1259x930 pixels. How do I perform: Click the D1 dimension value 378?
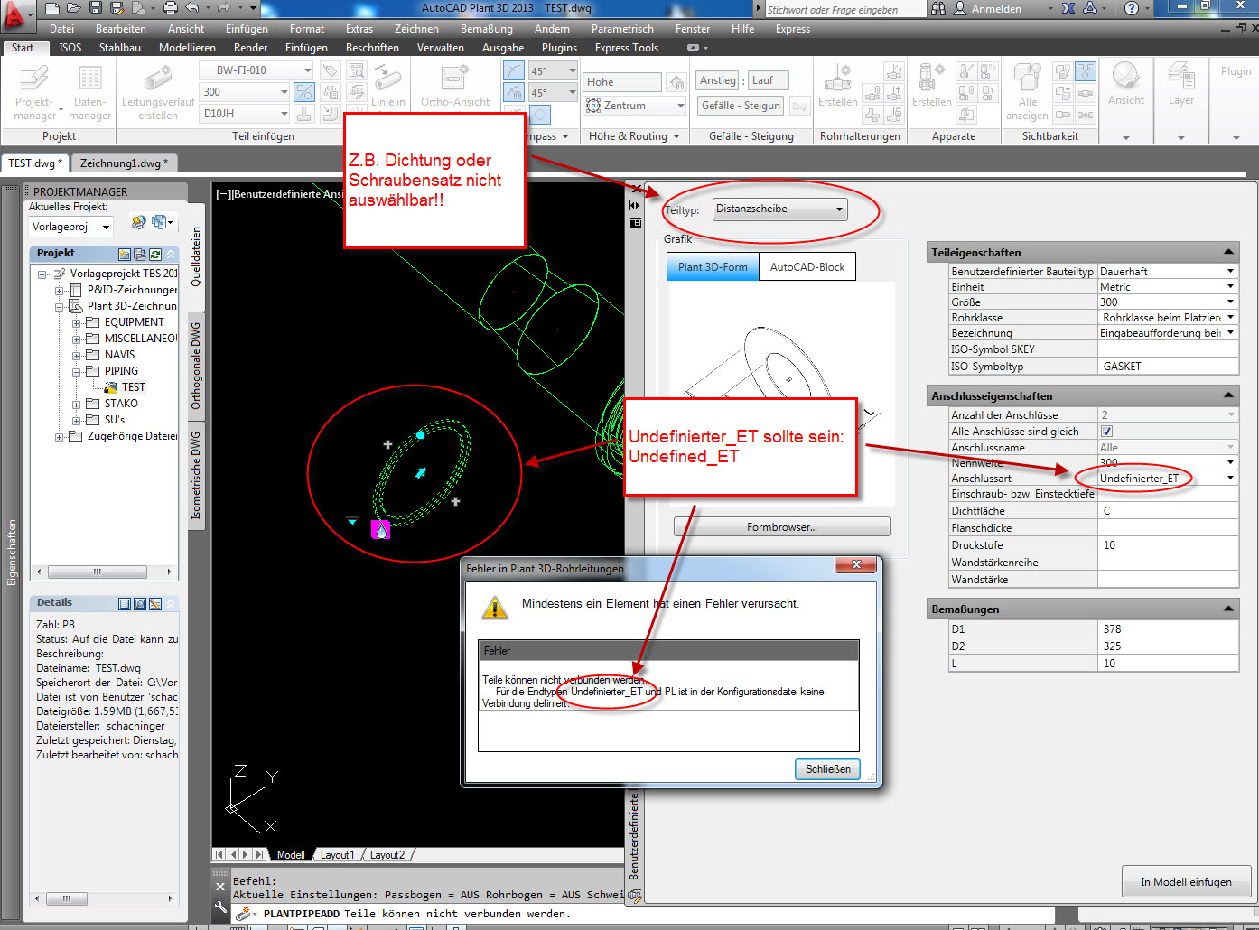(x=1167, y=629)
